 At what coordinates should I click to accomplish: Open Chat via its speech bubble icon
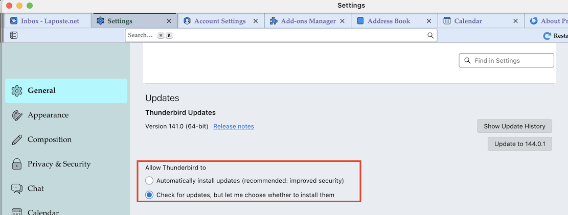point(17,189)
